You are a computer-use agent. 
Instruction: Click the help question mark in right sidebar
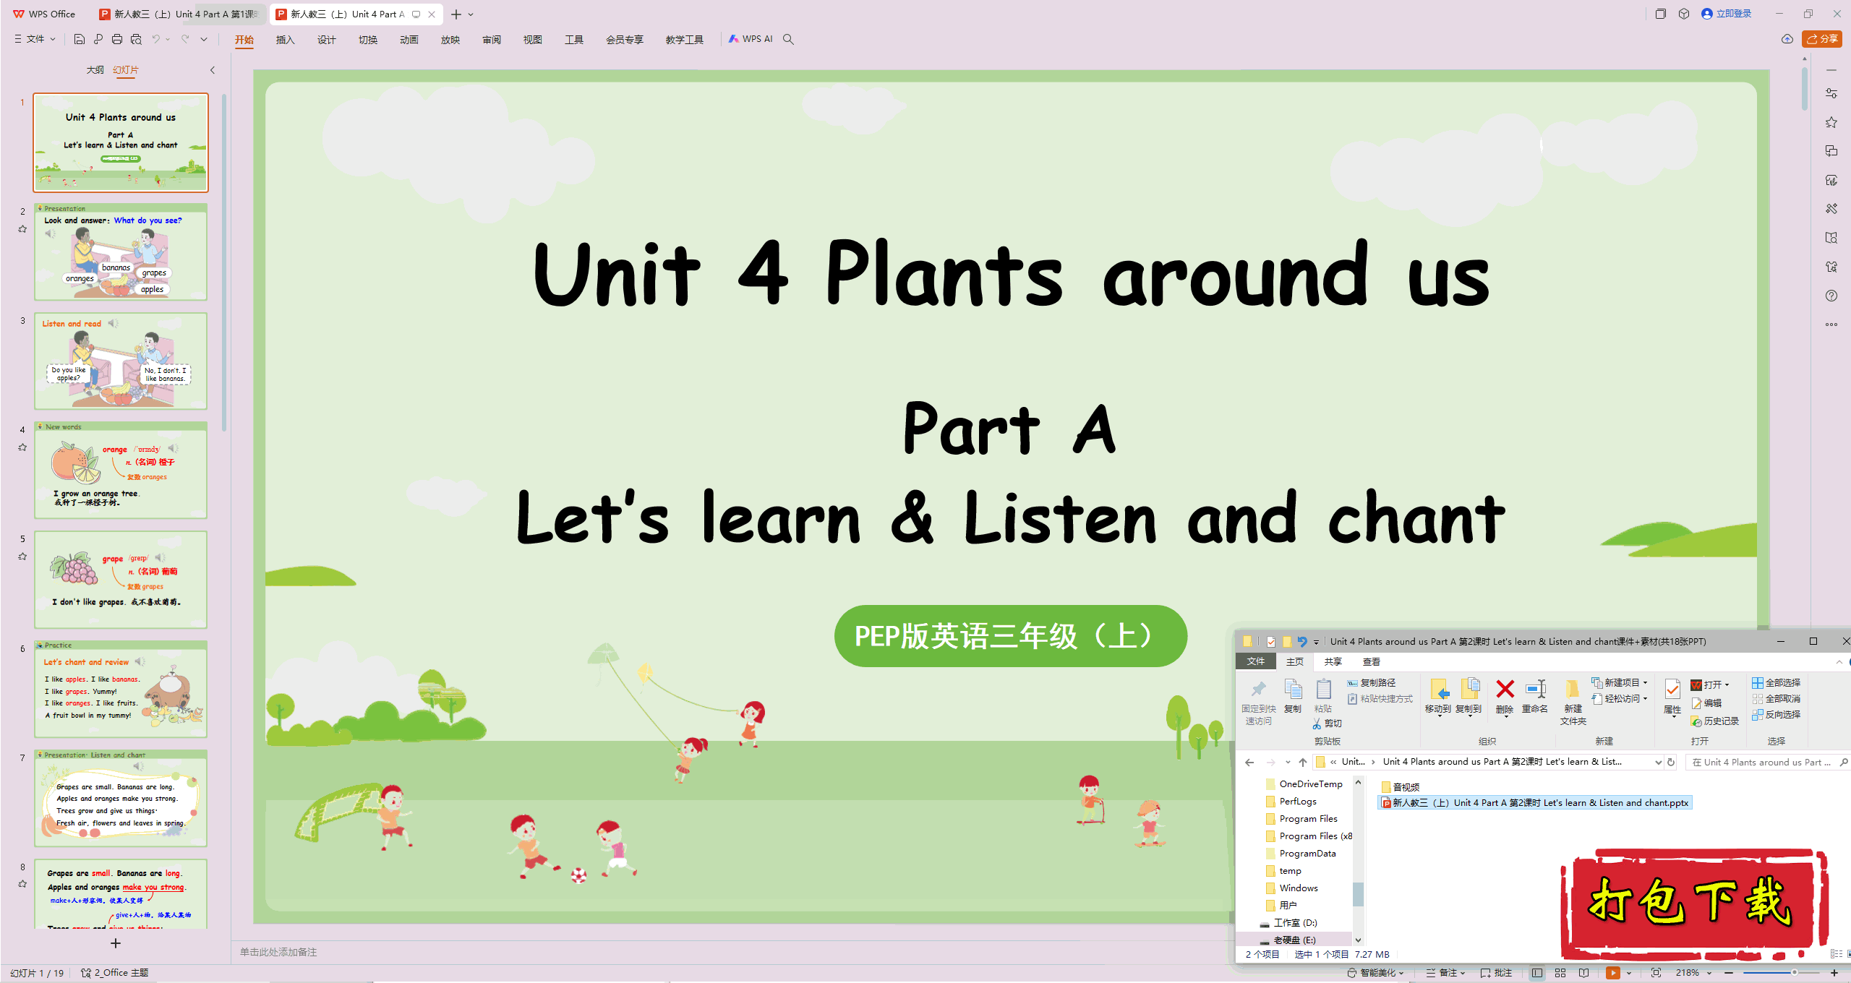[1831, 296]
